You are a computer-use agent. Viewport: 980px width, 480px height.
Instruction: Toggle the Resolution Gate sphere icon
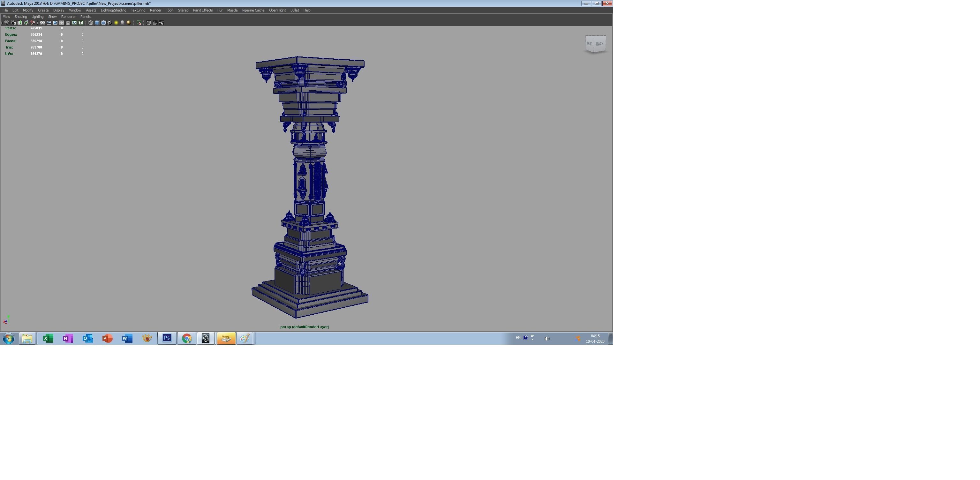click(55, 23)
